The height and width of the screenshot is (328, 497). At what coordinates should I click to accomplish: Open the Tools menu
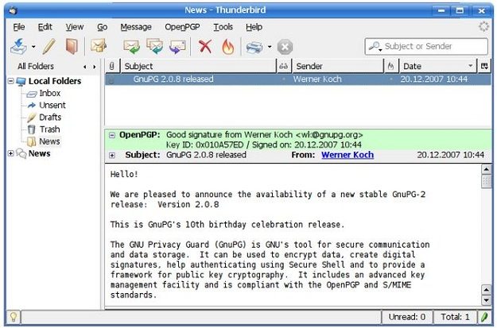click(223, 27)
